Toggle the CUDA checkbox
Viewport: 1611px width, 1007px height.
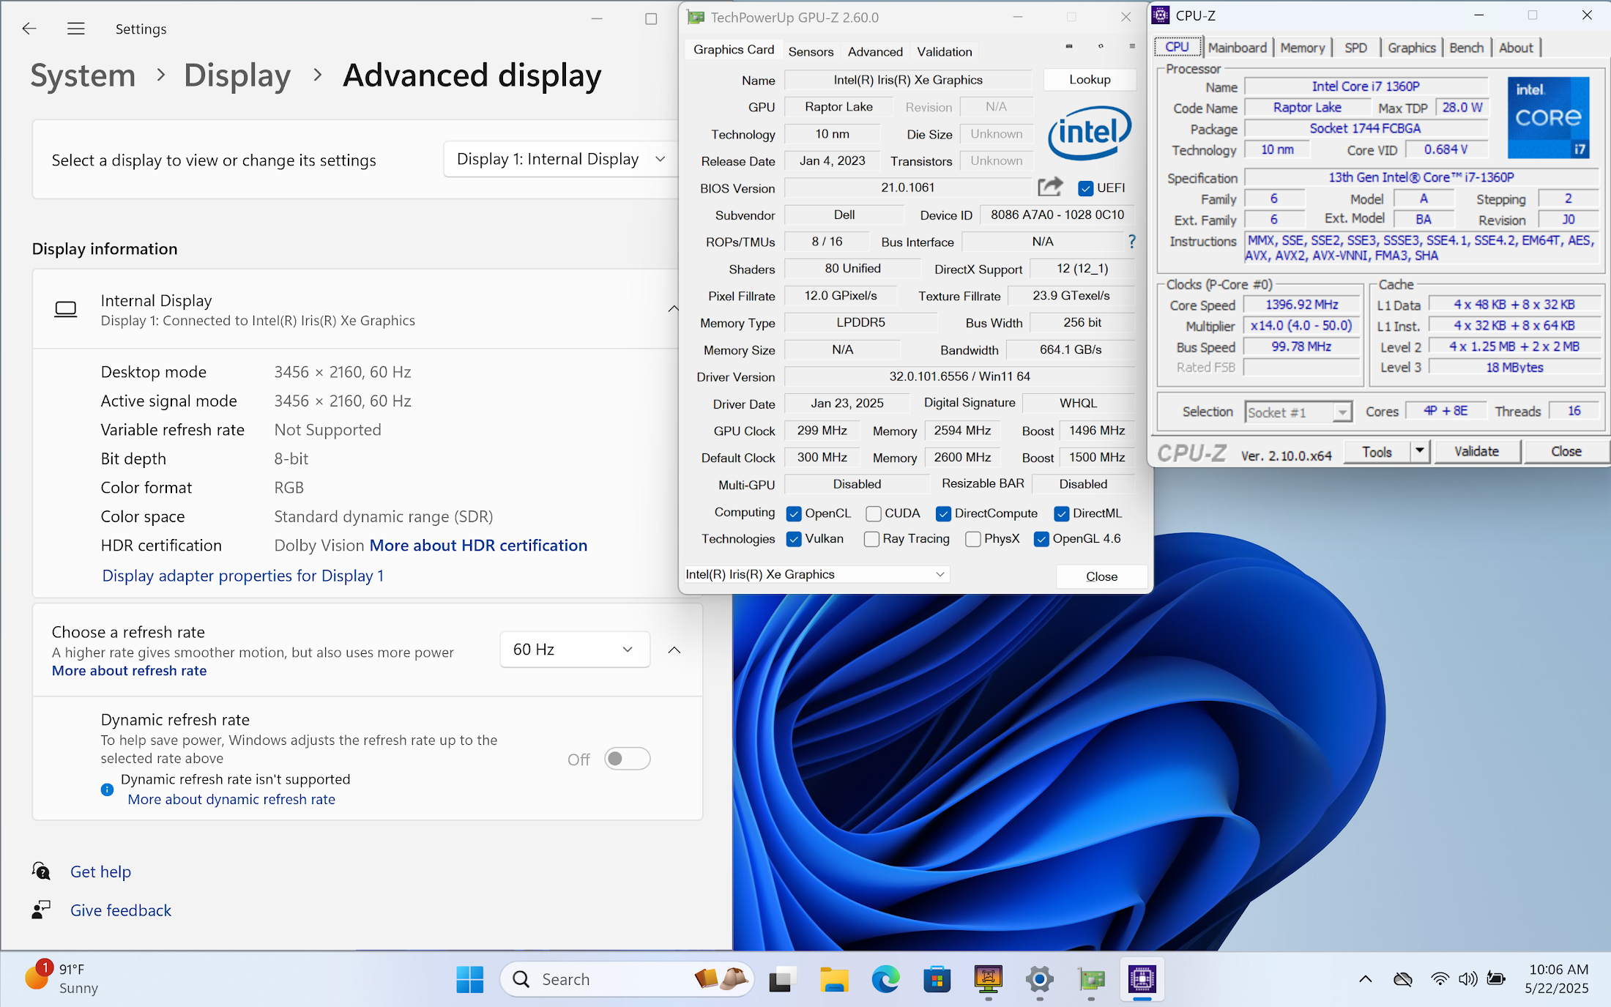[873, 514]
